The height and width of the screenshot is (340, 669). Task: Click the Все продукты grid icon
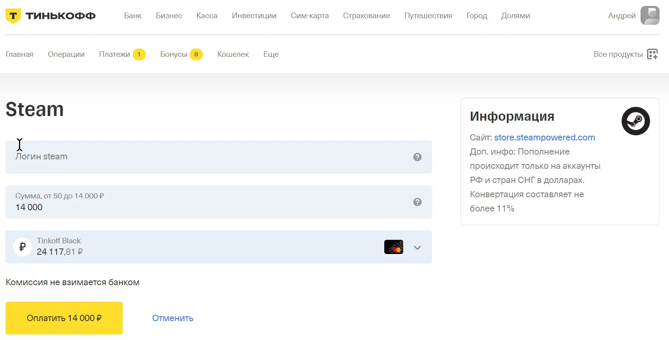click(652, 54)
